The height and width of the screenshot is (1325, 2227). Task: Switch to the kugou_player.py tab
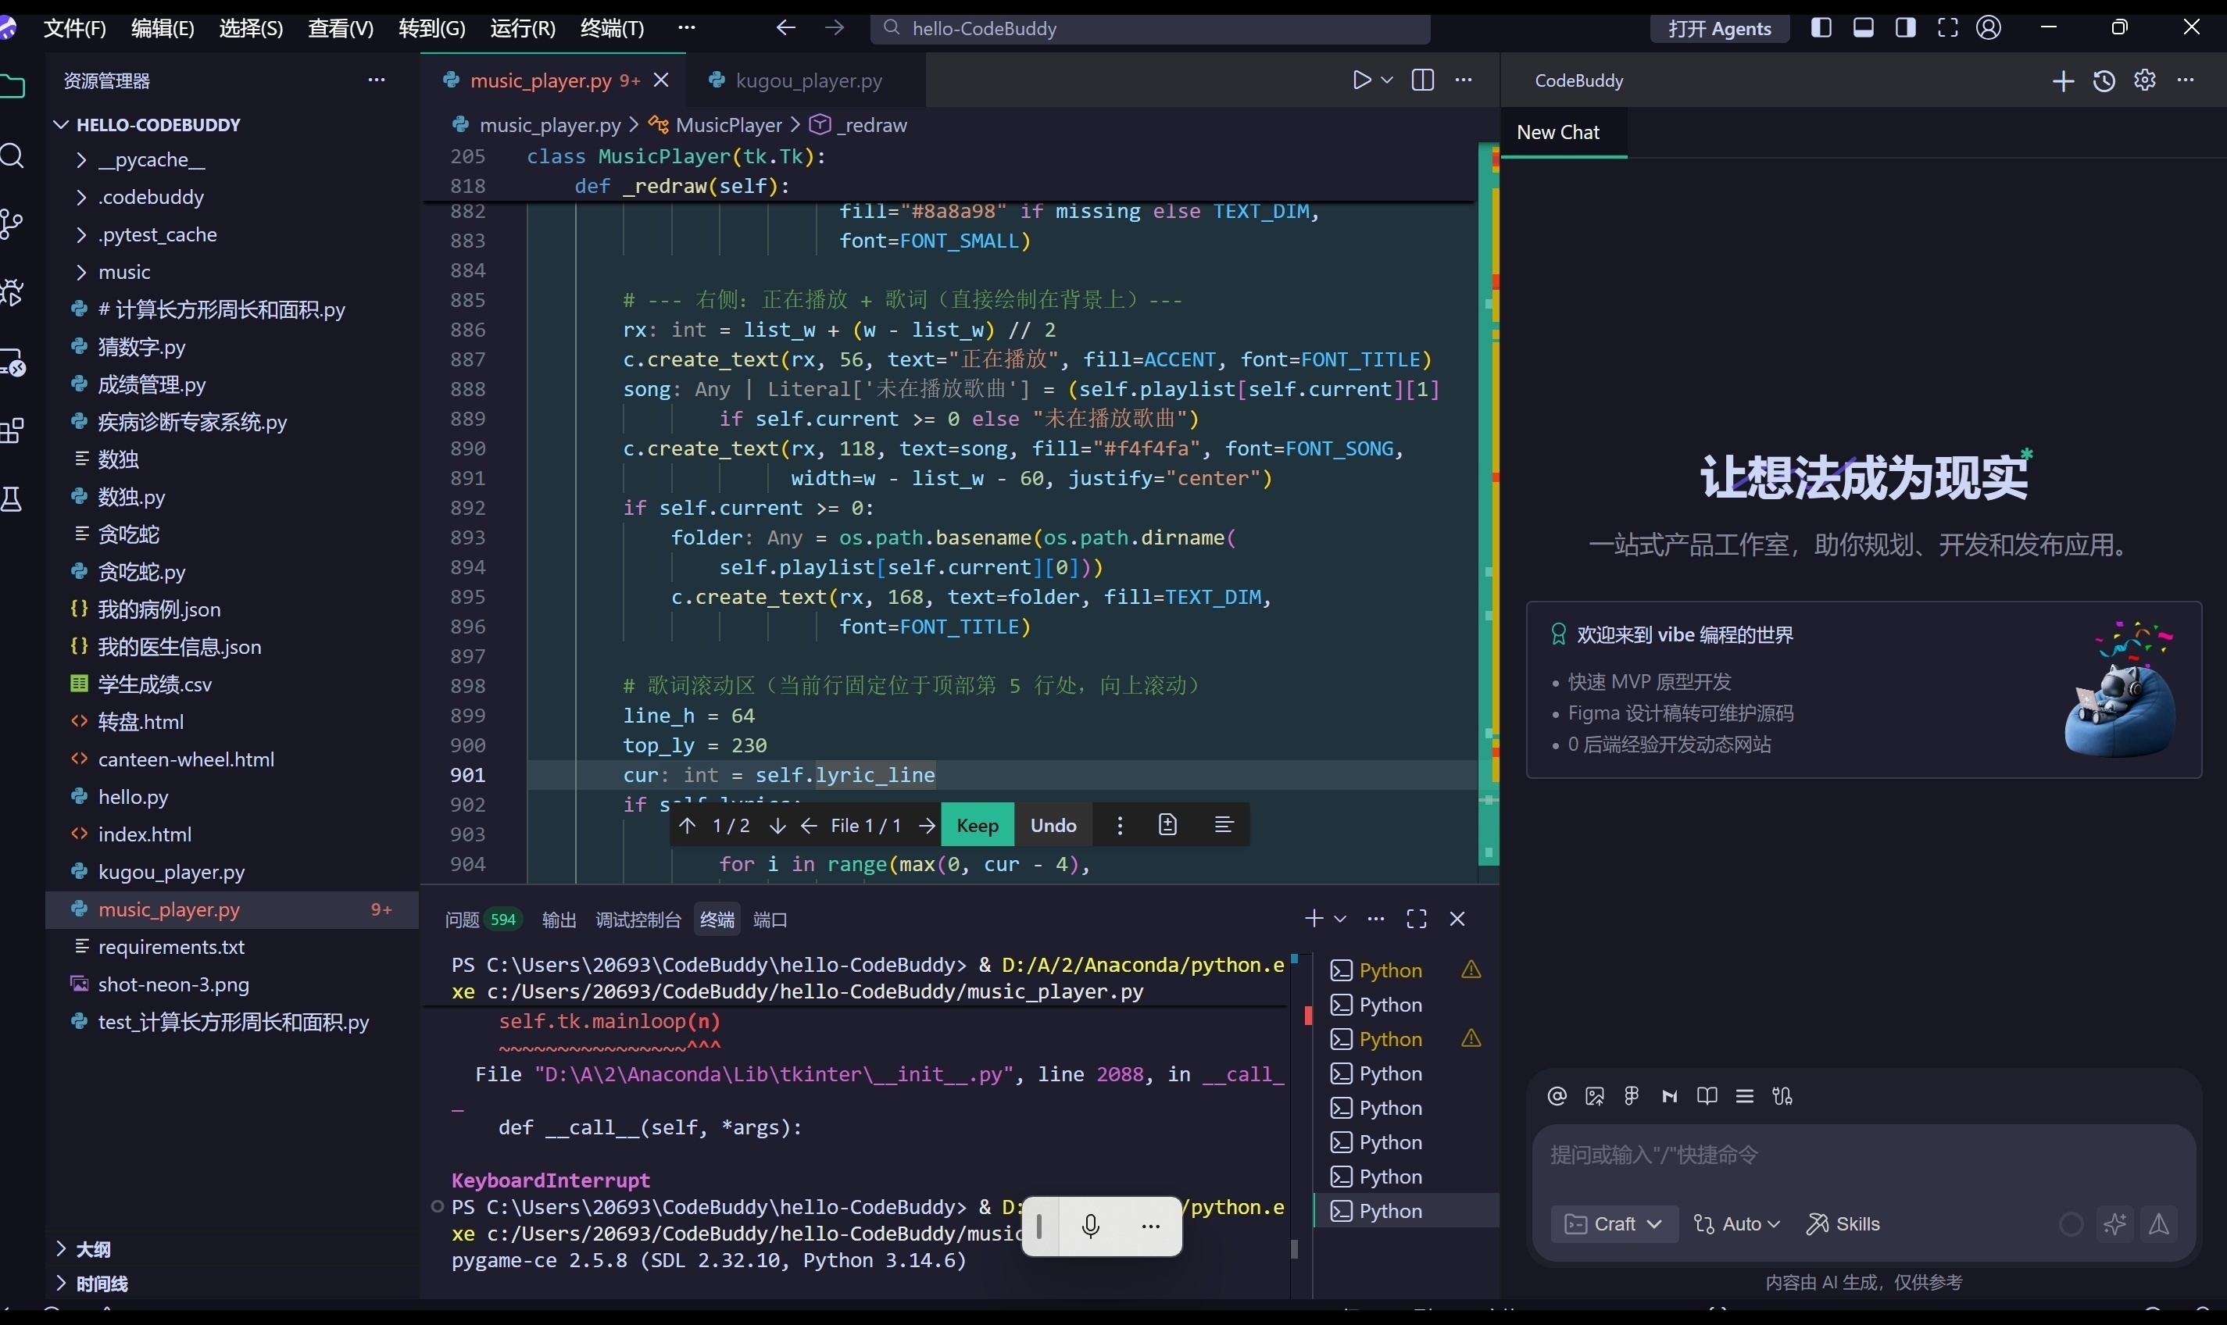click(x=807, y=80)
